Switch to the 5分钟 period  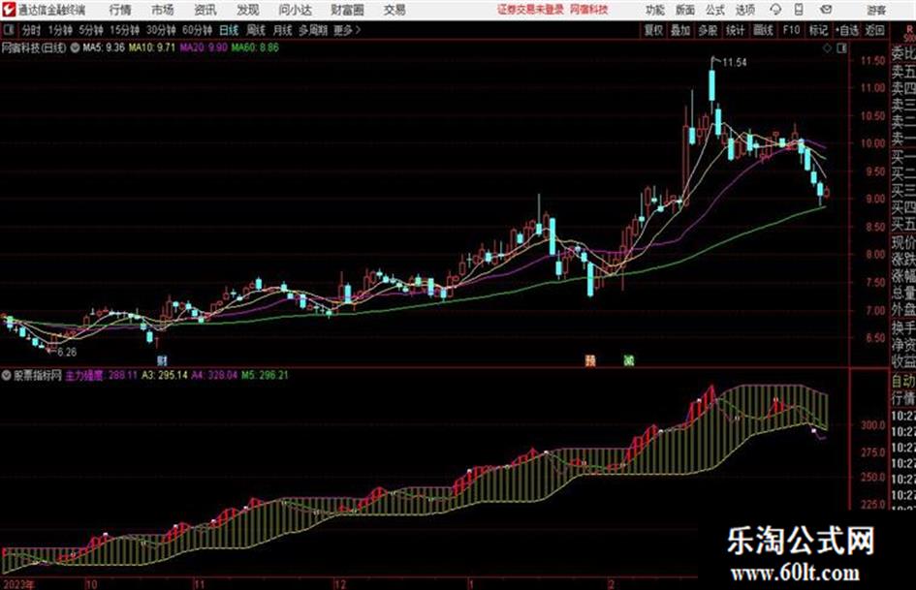click(90, 30)
